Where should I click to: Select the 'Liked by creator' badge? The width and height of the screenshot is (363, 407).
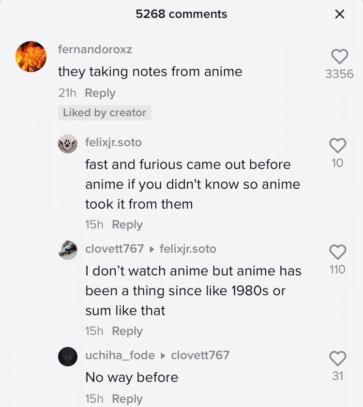[x=105, y=113]
